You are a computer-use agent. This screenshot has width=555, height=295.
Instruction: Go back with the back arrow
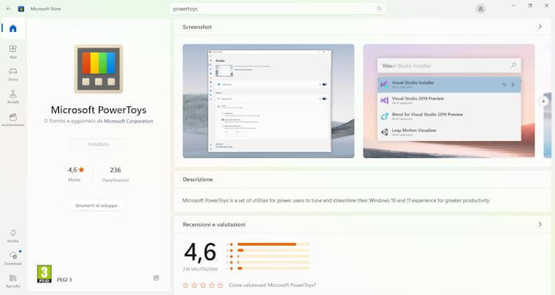tap(9, 9)
